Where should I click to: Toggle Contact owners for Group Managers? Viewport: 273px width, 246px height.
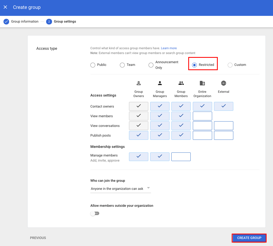tap(160, 106)
